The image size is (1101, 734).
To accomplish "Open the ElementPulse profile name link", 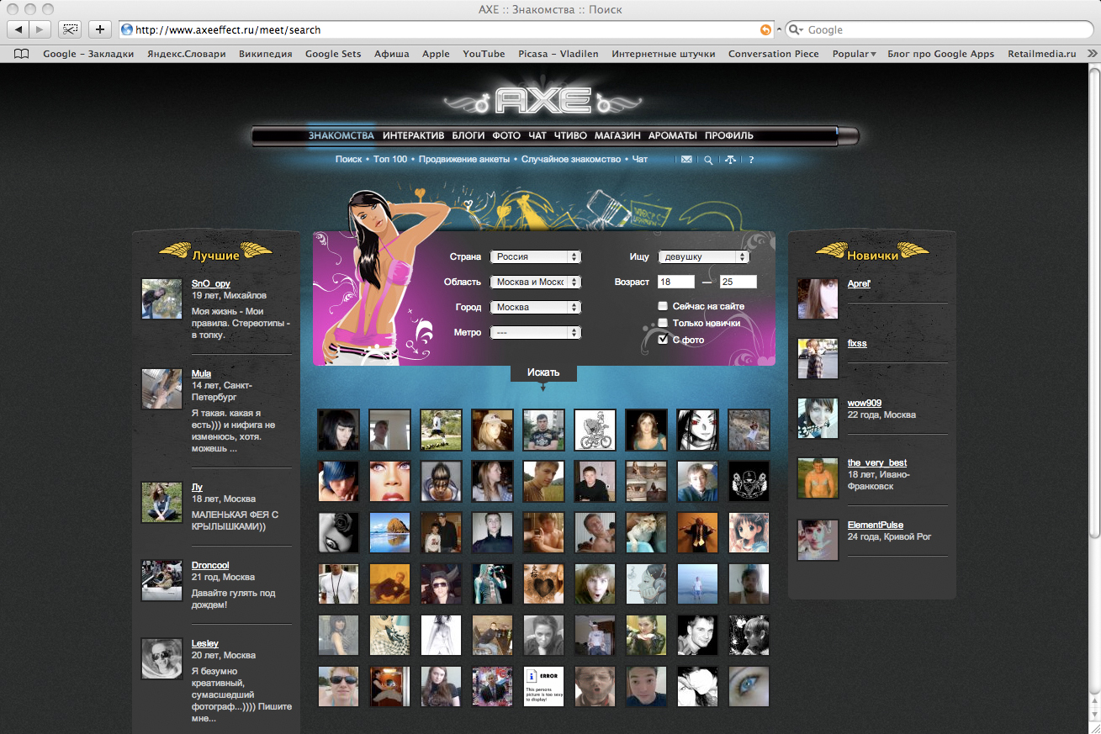I will point(876,525).
